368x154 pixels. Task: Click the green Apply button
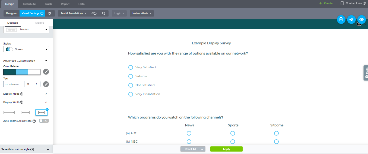coord(226,149)
